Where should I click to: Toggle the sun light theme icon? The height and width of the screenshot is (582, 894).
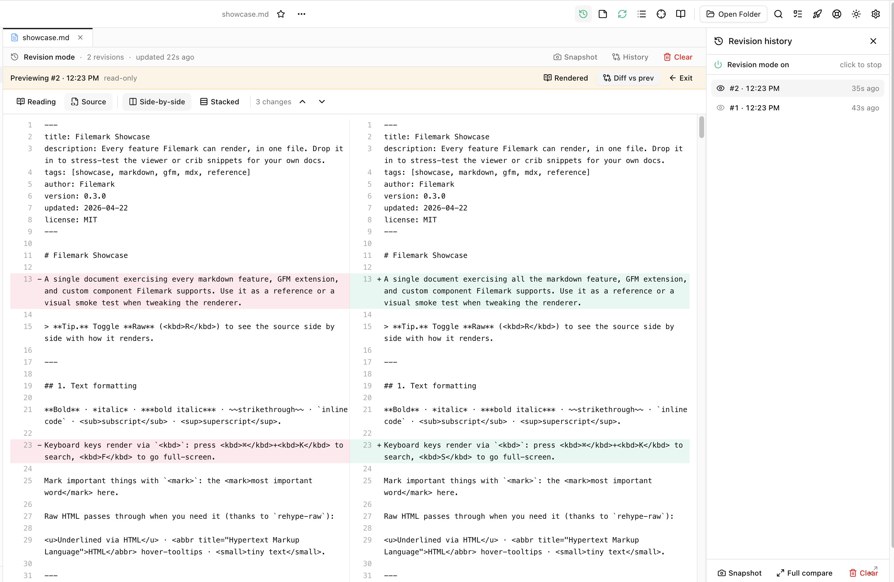coord(857,14)
